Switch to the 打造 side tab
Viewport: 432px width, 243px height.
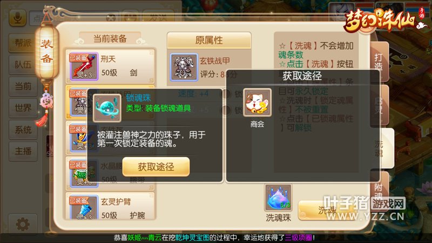[x=379, y=62]
